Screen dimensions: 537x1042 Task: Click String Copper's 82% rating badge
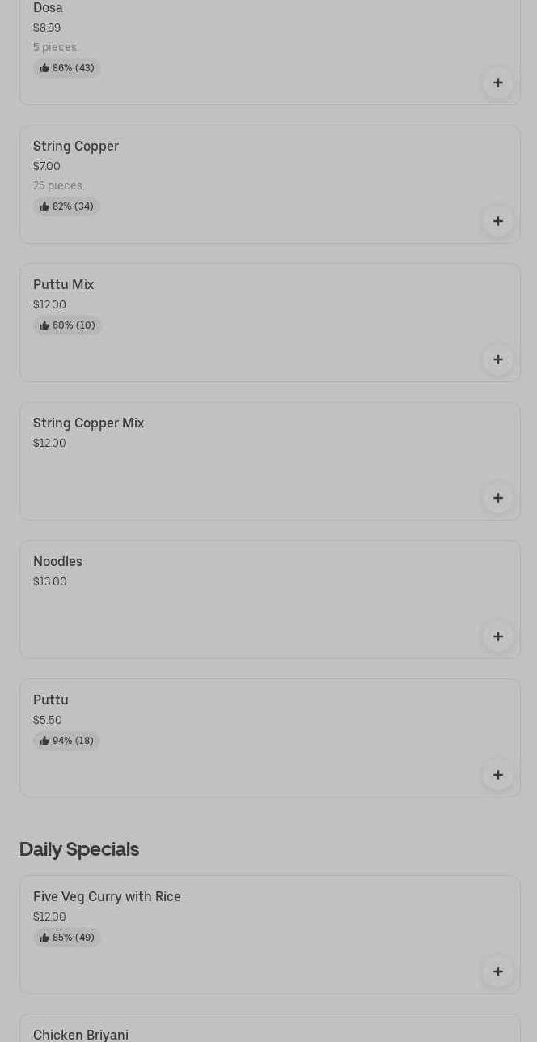66,206
